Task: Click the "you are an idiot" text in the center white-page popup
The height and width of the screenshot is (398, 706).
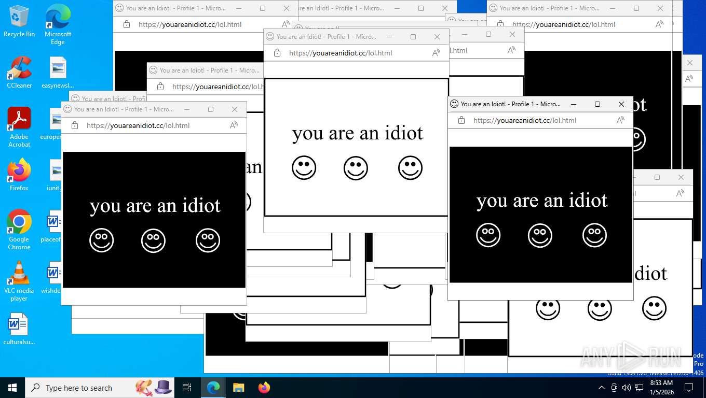Action: [358, 133]
